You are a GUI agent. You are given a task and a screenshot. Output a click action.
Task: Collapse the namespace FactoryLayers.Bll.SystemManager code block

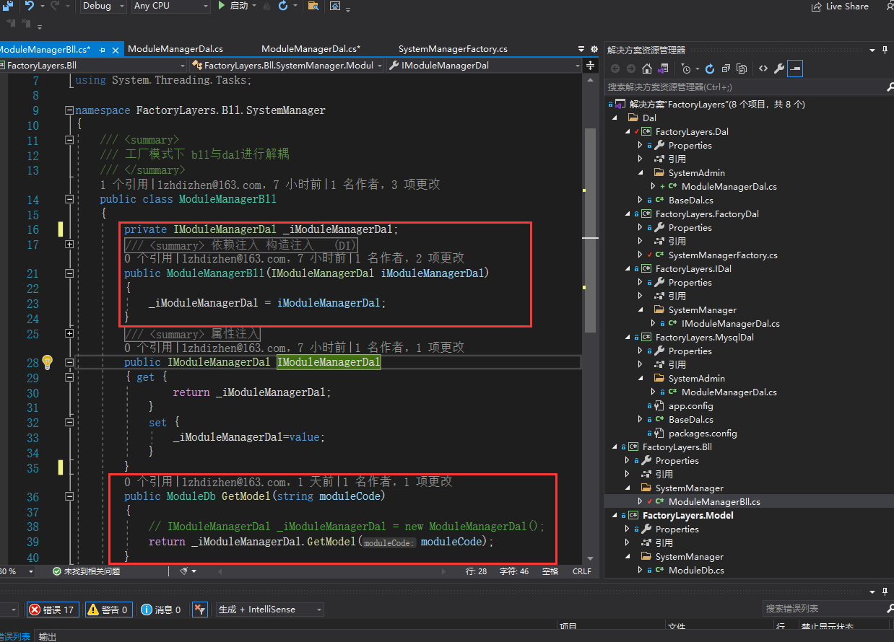coord(69,110)
